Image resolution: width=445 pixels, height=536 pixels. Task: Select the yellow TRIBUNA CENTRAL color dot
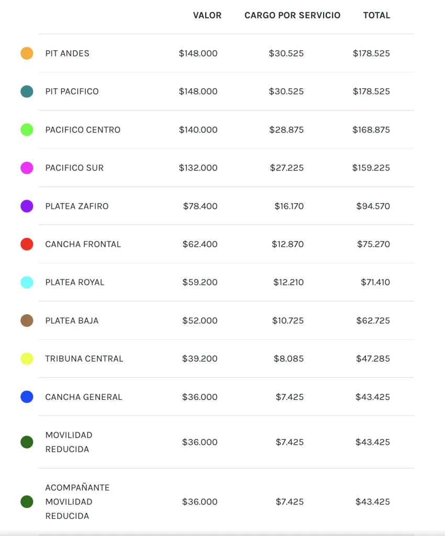[x=27, y=359]
